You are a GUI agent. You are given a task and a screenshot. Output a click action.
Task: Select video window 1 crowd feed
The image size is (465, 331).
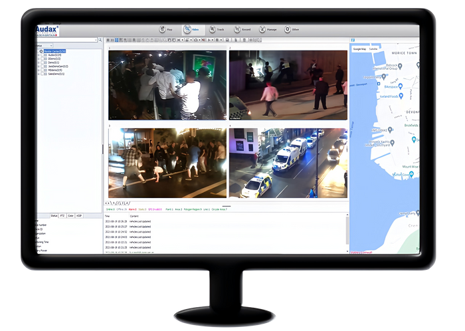(x=167, y=85)
